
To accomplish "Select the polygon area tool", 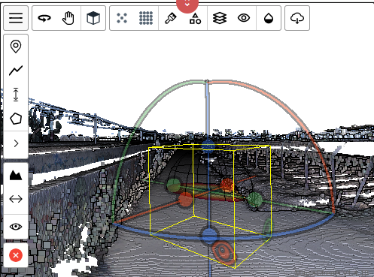I will (16, 119).
